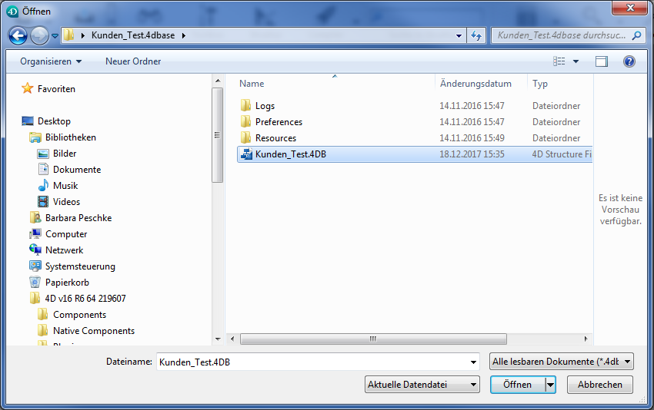Expand the view options dropdown arrow

[576, 61]
